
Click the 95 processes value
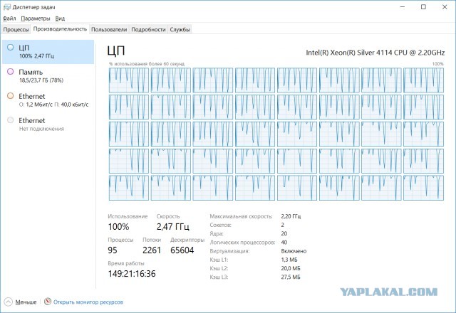(x=113, y=250)
